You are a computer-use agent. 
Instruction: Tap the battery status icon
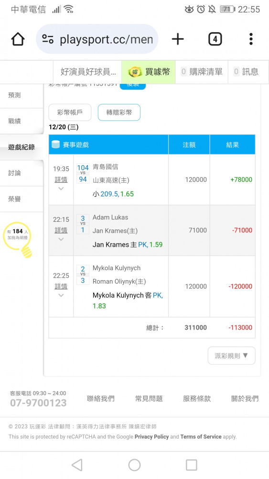(x=227, y=9)
